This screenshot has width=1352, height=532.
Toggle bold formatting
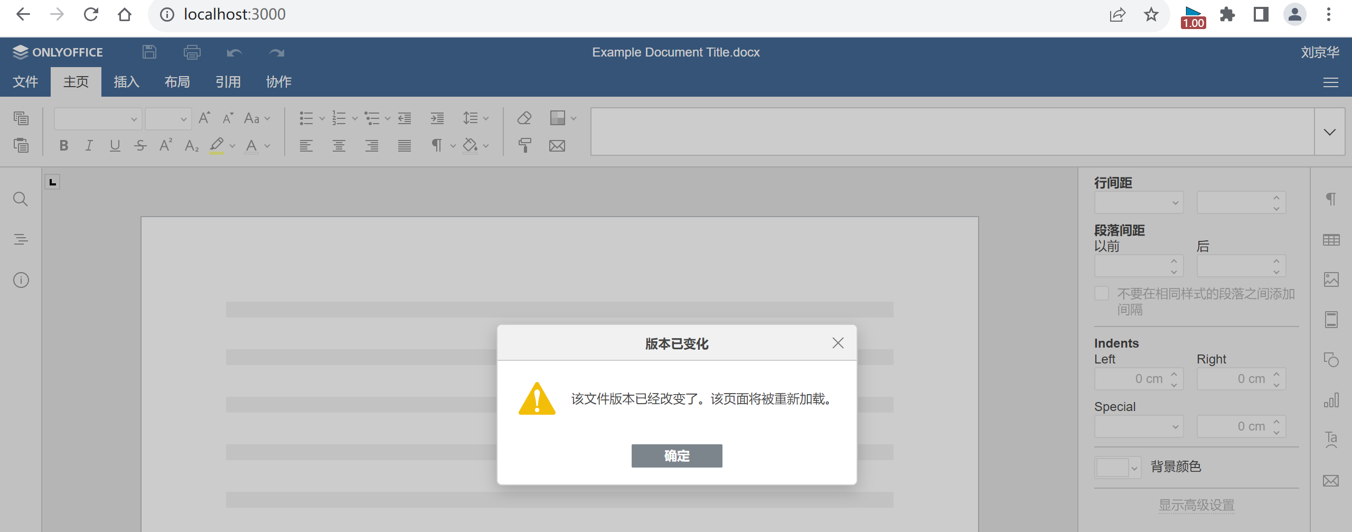pos(64,145)
